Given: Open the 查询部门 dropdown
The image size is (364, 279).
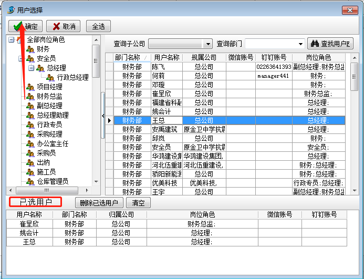Looking at the screenshot, I should [301, 44].
